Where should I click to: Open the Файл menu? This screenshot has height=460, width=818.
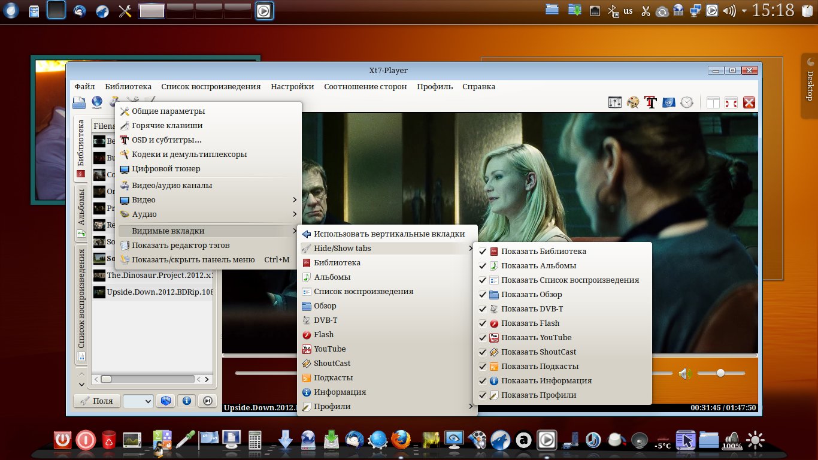85,86
